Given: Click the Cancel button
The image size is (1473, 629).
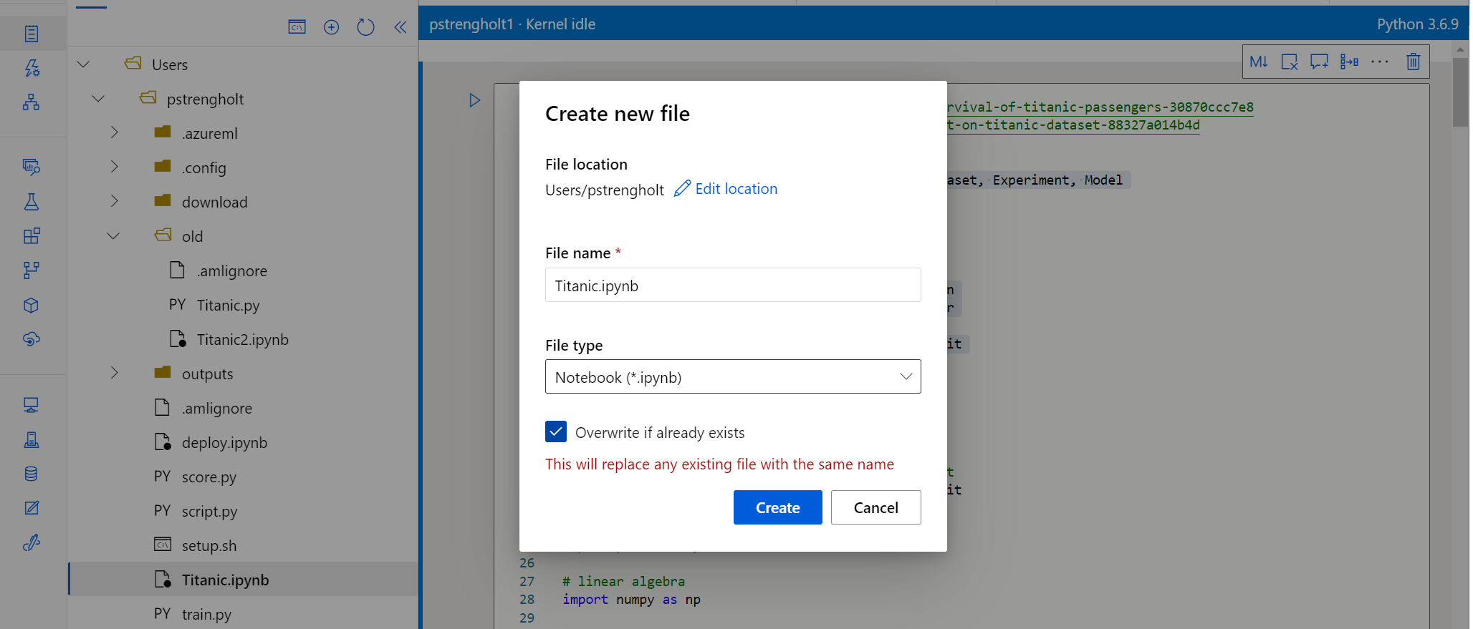Looking at the screenshot, I should click(875, 507).
